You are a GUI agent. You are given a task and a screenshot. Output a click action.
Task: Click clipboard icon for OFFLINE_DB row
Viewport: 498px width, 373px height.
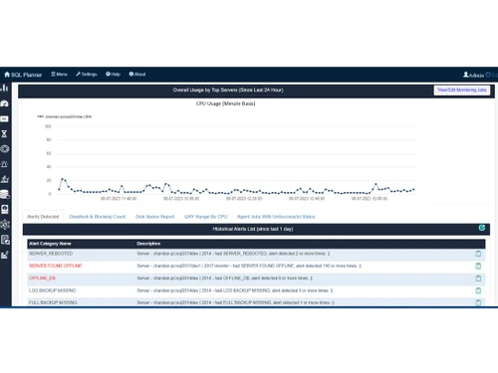(478, 279)
